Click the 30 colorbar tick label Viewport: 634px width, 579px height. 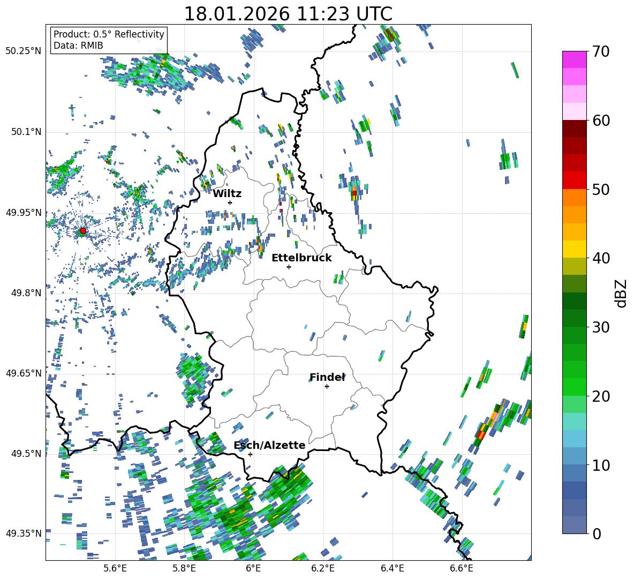(x=601, y=327)
